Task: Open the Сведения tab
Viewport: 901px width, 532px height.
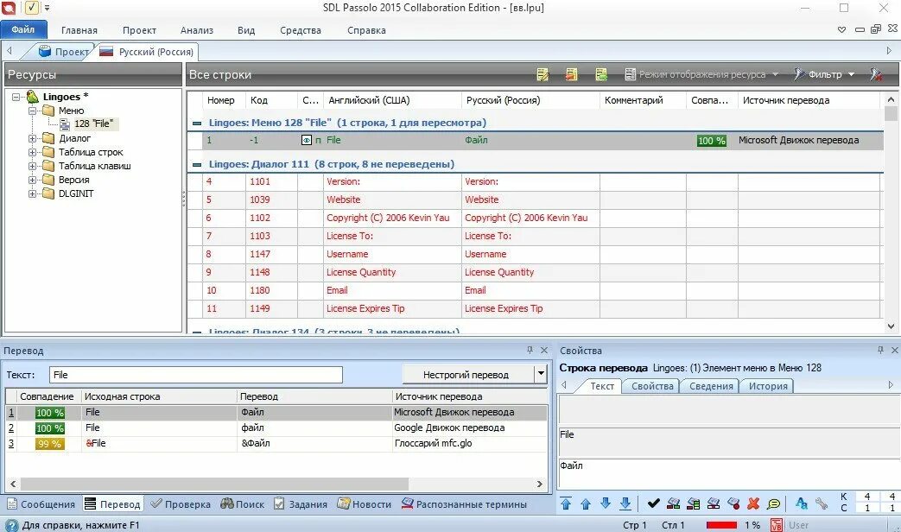Action: pos(711,386)
